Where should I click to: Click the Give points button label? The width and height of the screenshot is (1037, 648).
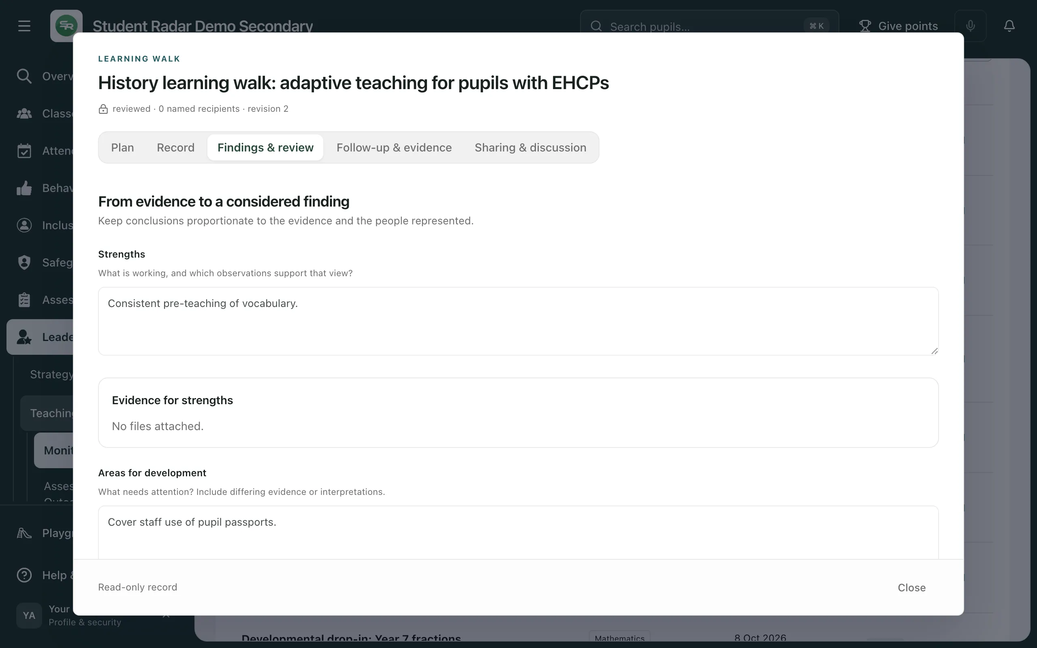point(908,26)
